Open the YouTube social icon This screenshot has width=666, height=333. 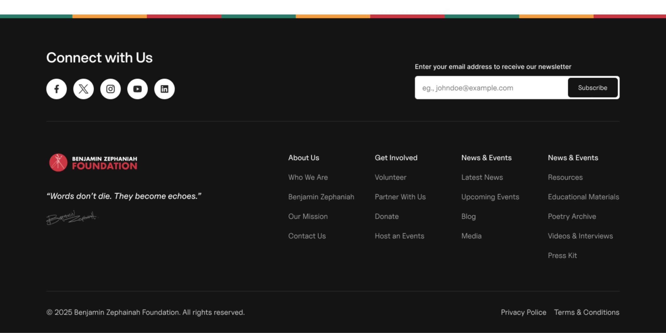(x=137, y=89)
